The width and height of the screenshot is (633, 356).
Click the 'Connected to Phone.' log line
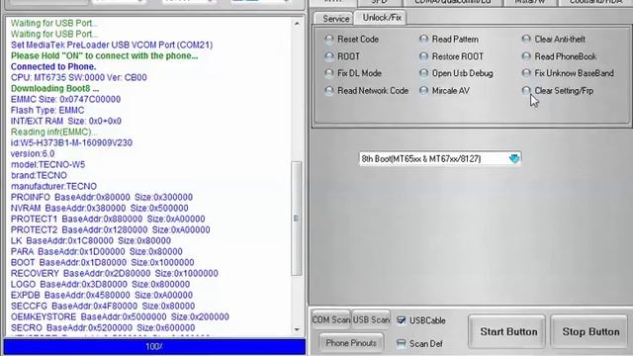tap(53, 66)
